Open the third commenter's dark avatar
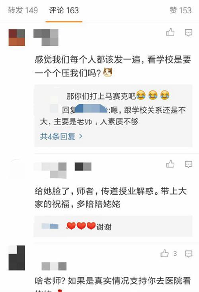This screenshot has height=292, width=199. [17, 258]
